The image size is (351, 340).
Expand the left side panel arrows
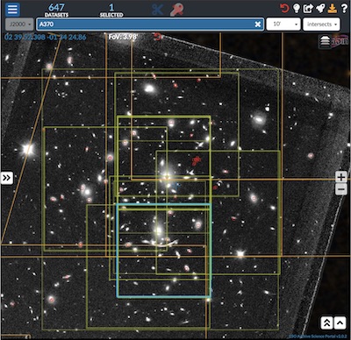pos(7,178)
